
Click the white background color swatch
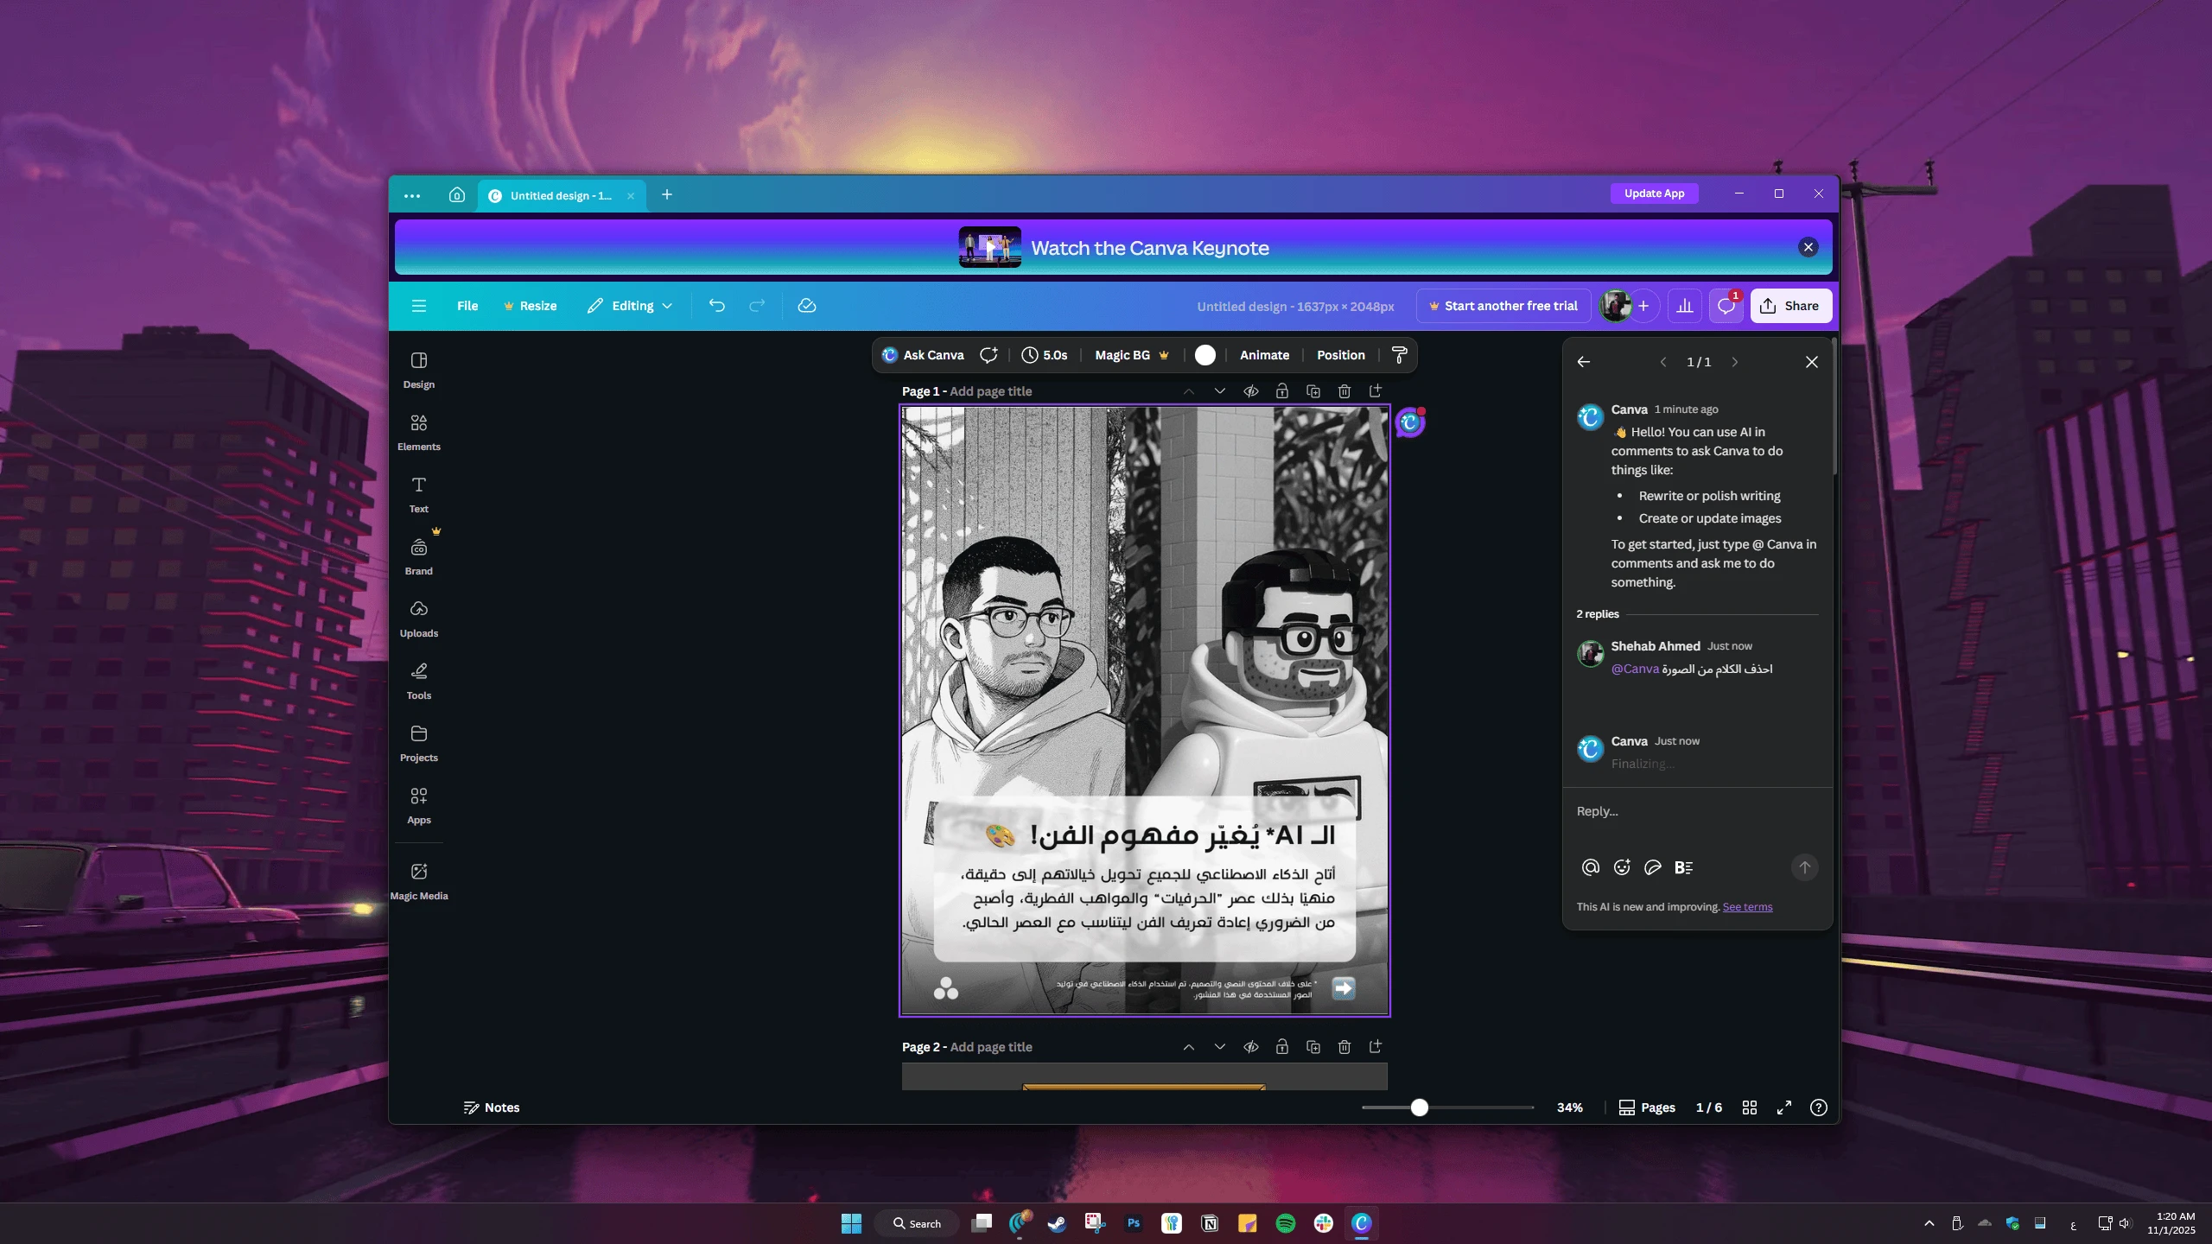click(1205, 355)
